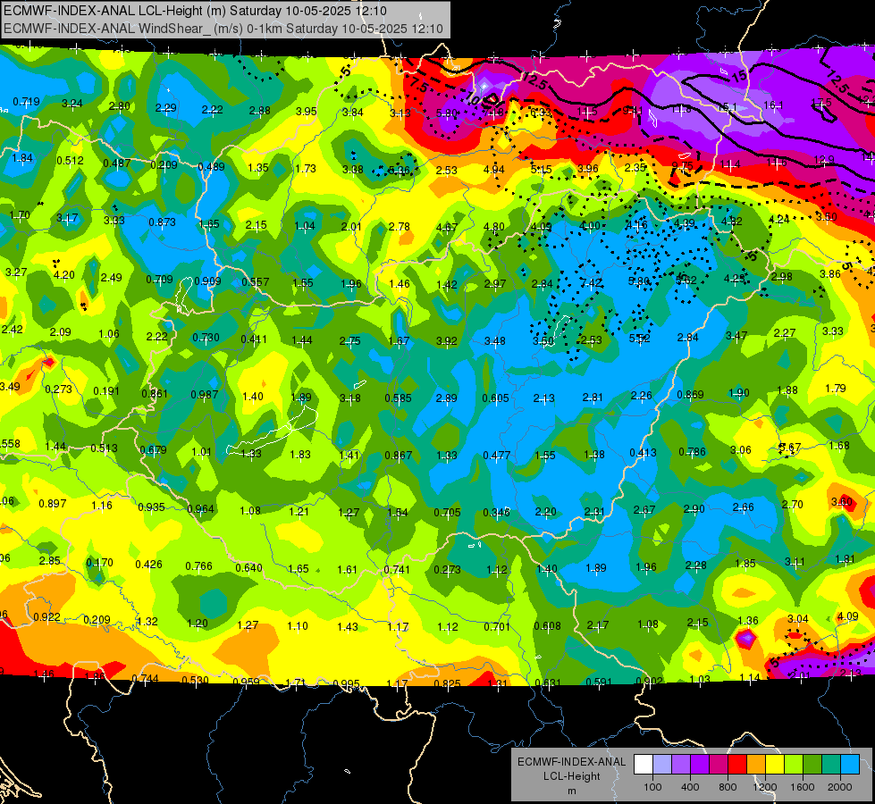
Task: Click the medium violet legend swatch
Action: coord(681,765)
